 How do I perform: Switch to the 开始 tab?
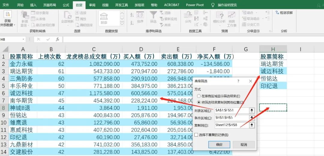point(20,5)
